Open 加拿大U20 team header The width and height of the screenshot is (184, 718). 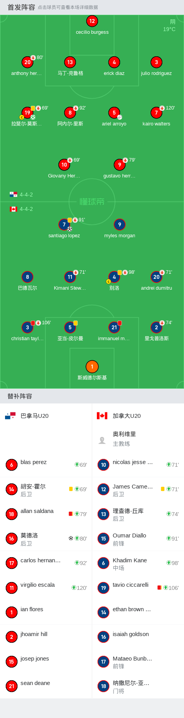pos(119,416)
